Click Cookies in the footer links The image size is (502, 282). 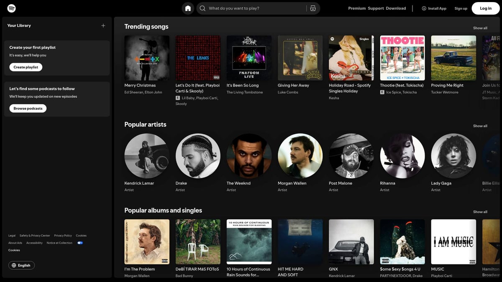81,235
